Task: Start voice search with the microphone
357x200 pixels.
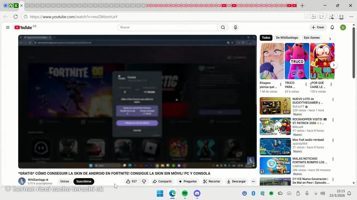Action: [236, 27]
